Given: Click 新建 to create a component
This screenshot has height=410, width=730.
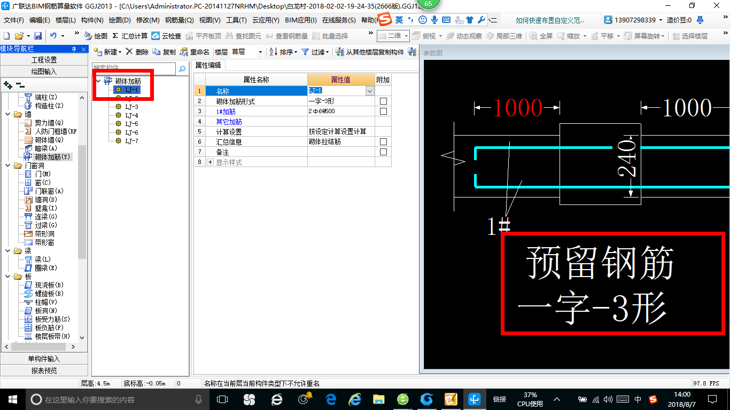Looking at the screenshot, I should pos(107,52).
